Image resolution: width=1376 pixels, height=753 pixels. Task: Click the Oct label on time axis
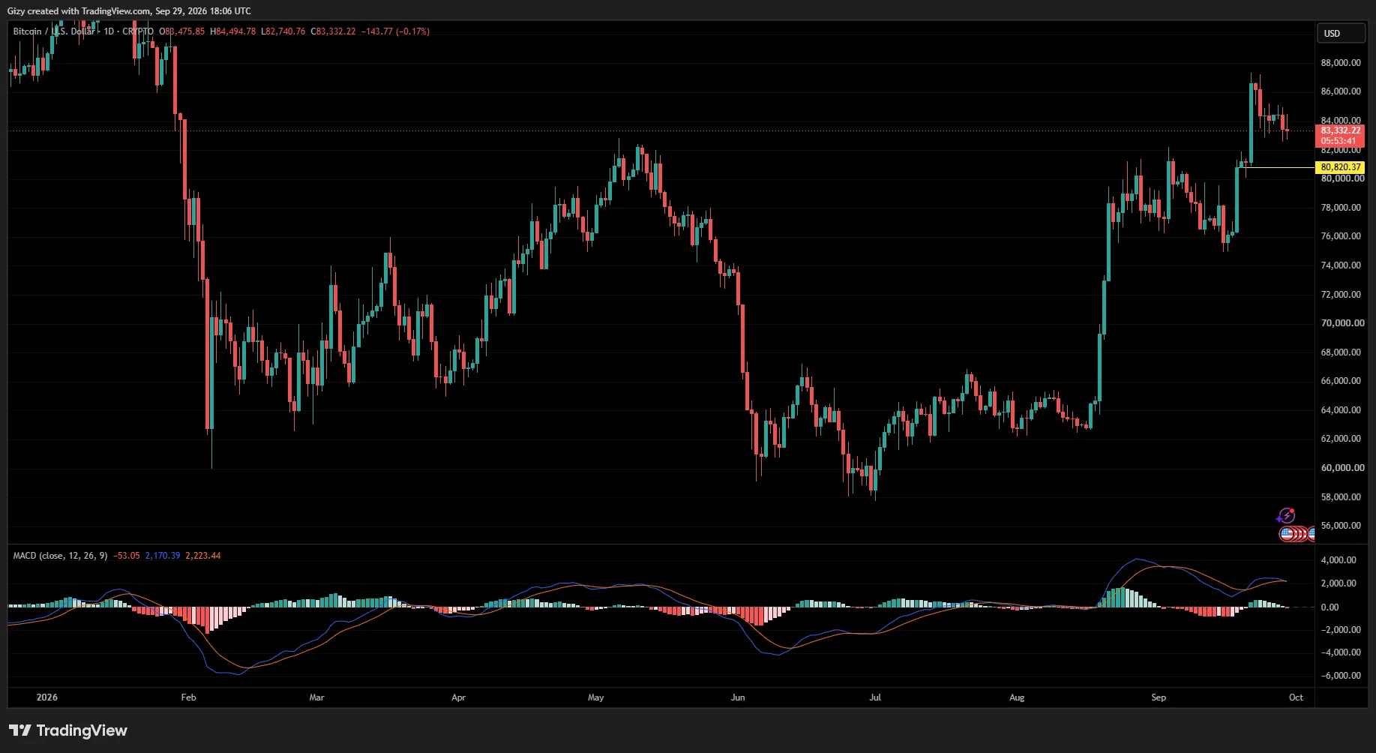(1296, 697)
